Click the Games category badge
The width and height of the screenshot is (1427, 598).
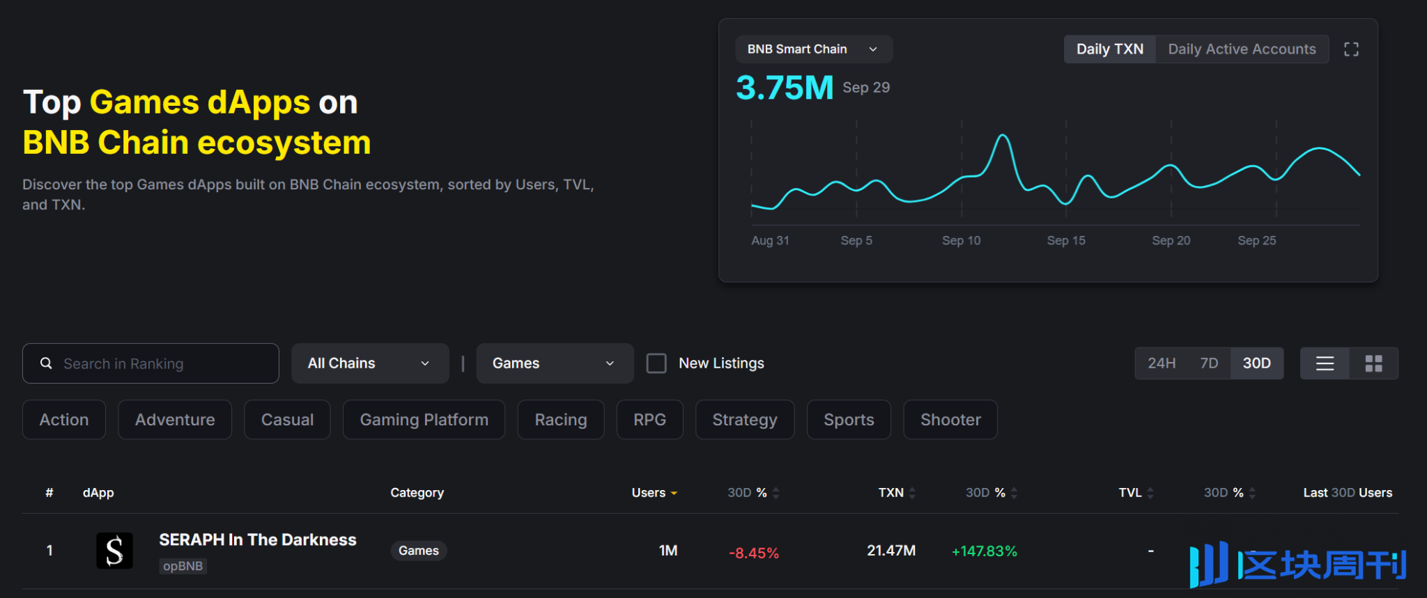419,551
